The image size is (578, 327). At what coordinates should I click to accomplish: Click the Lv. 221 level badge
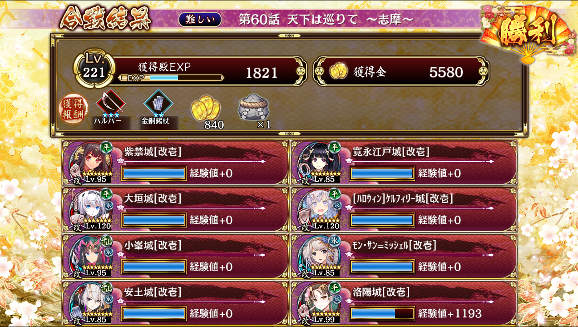tap(94, 69)
